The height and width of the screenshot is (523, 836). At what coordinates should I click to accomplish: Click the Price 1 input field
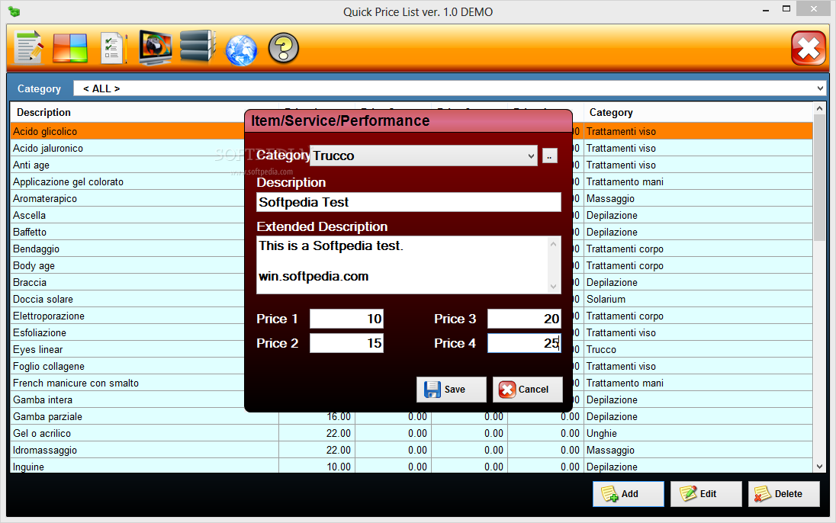[346, 319]
